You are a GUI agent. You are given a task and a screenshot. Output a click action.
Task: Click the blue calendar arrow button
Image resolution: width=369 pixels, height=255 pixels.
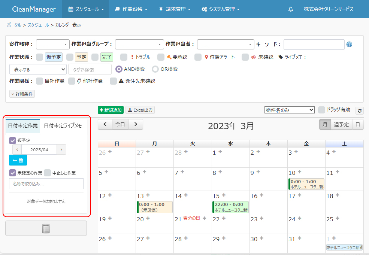18,160
